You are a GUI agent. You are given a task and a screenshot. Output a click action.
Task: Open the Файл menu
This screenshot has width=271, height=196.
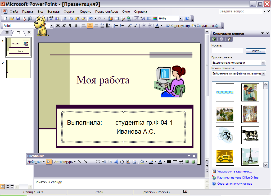pos(14,12)
